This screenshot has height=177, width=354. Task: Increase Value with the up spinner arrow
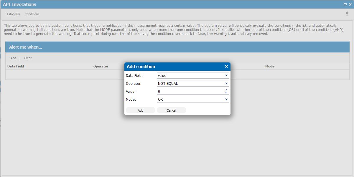click(226, 90)
